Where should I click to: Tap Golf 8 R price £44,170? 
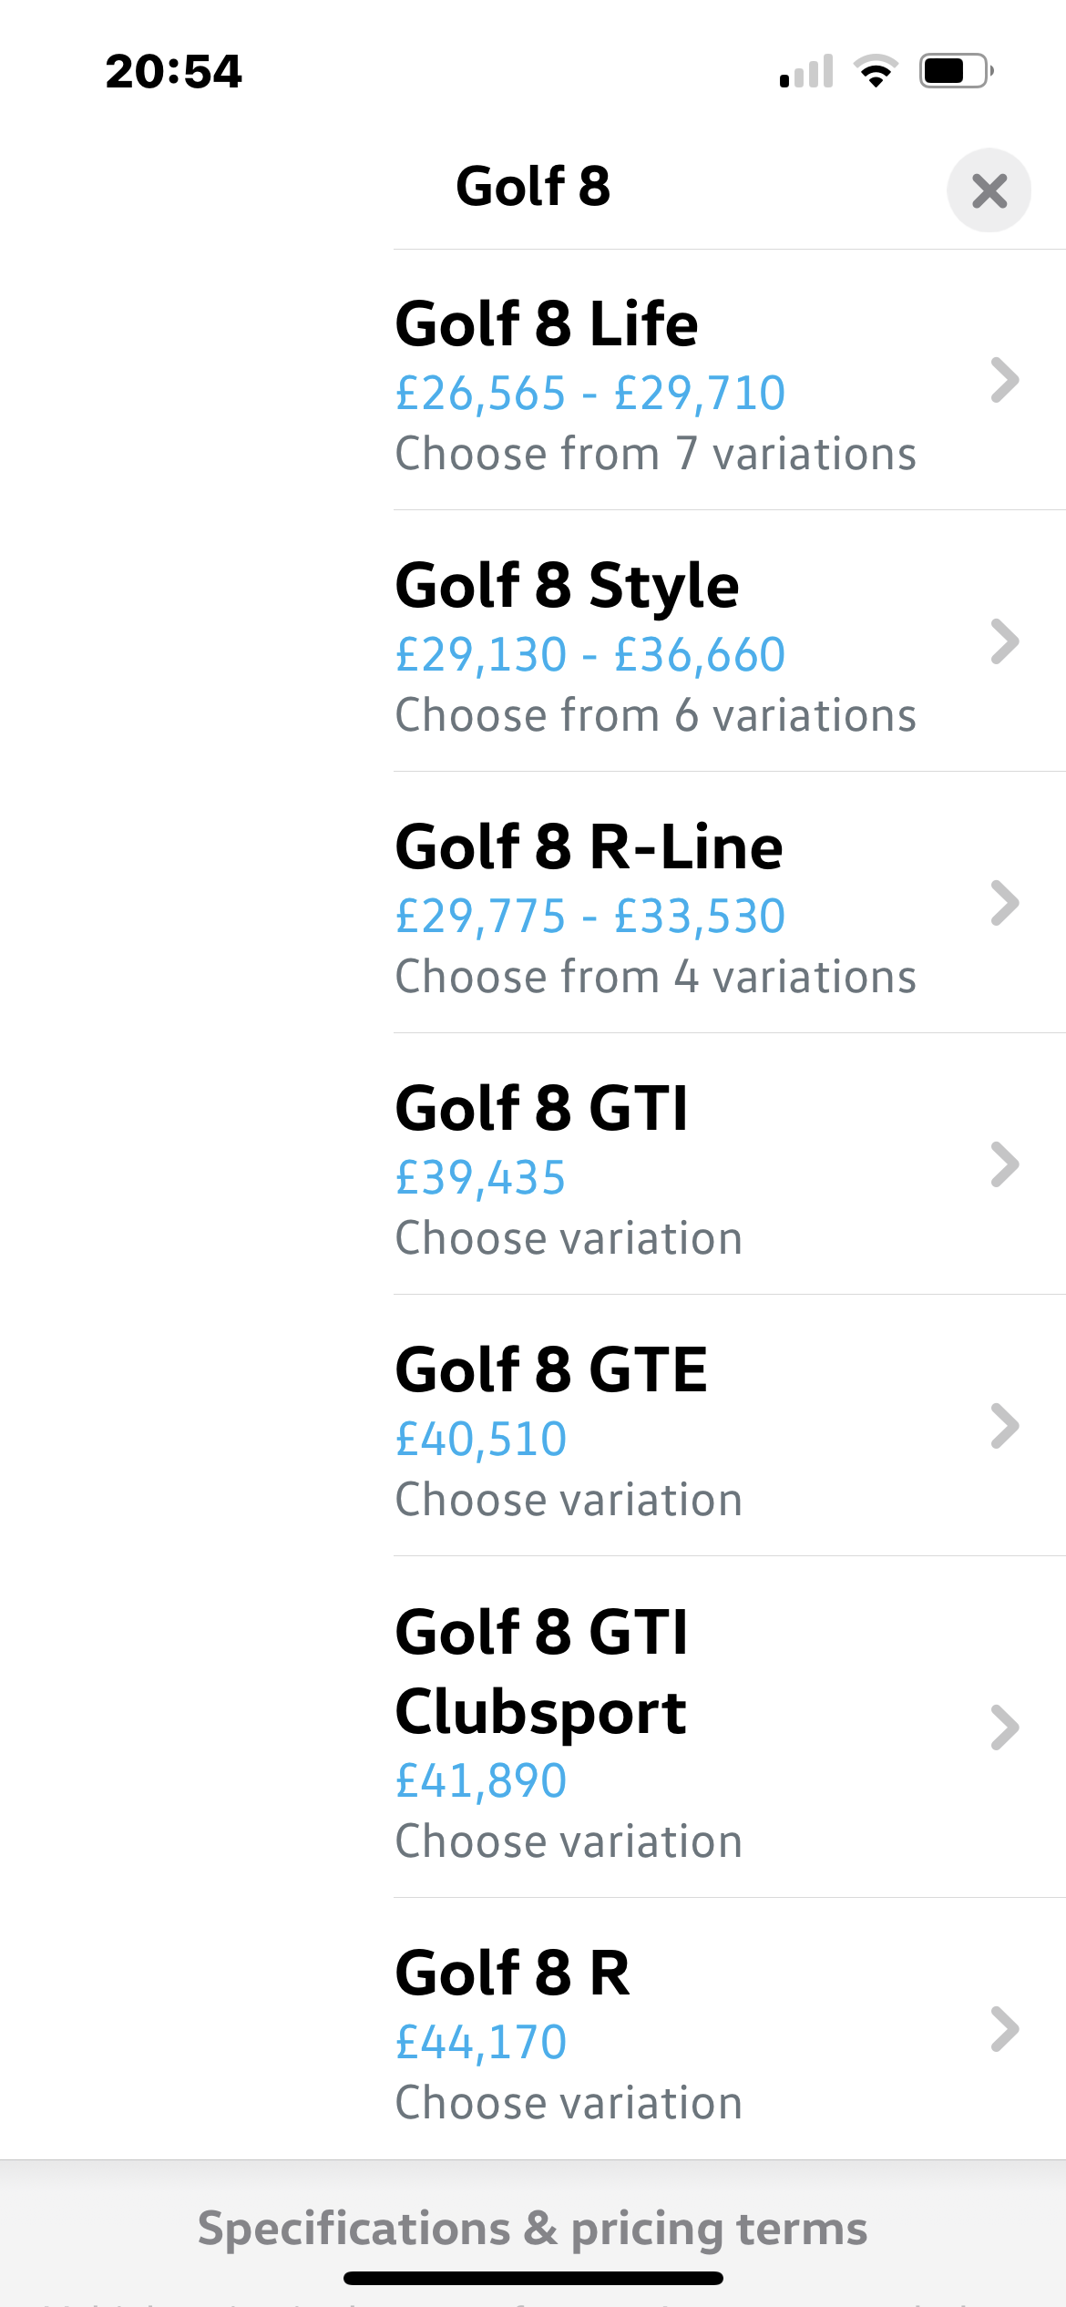[x=481, y=2042]
